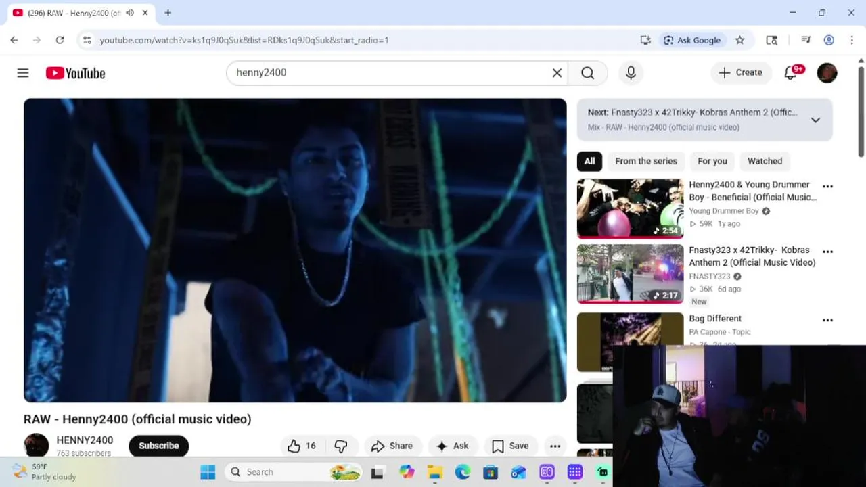The image size is (866, 487).
Task: Open options for Kobras Anthem 2 video
Action: coord(827,252)
